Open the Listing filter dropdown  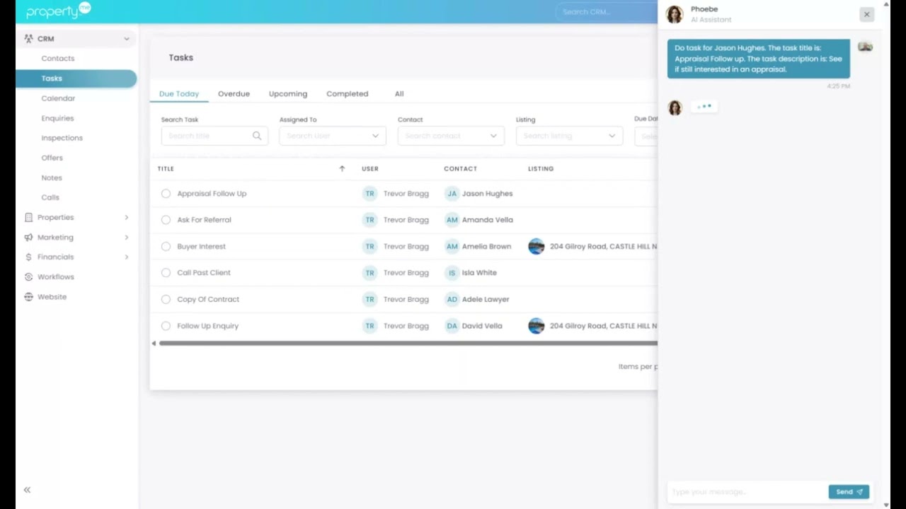click(x=569, y=136)
